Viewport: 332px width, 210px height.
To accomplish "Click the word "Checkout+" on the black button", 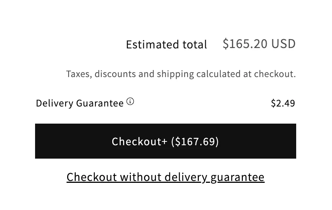I will coord(140,141).
